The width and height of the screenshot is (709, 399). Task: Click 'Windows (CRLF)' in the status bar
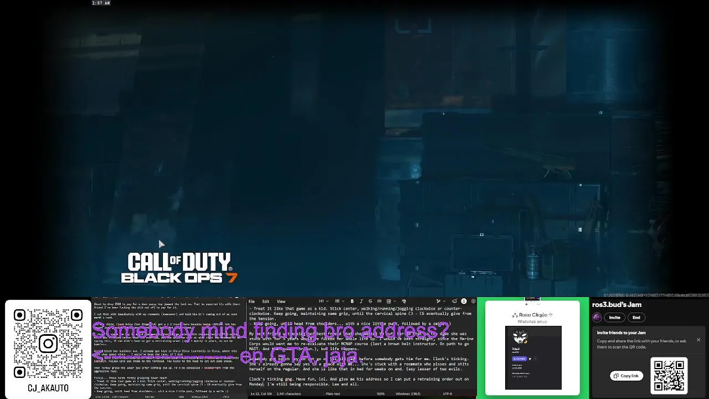pos(408,394)
